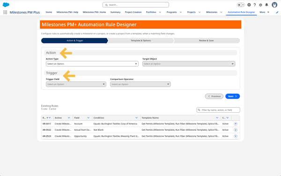Expand the Portfolios tab chevron

click(160, 12)
